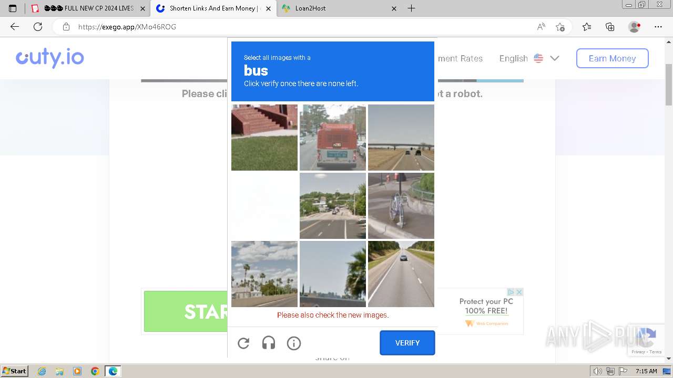Click the exego.app address bar

(294, 27)
